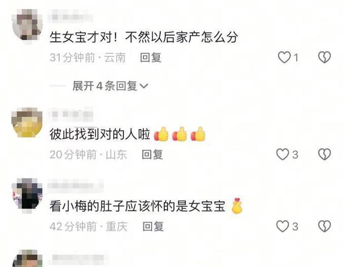Like the 彼此找到对的人啦 comment
Viewport: 345px width, 267px height.
tap(283, 154)
